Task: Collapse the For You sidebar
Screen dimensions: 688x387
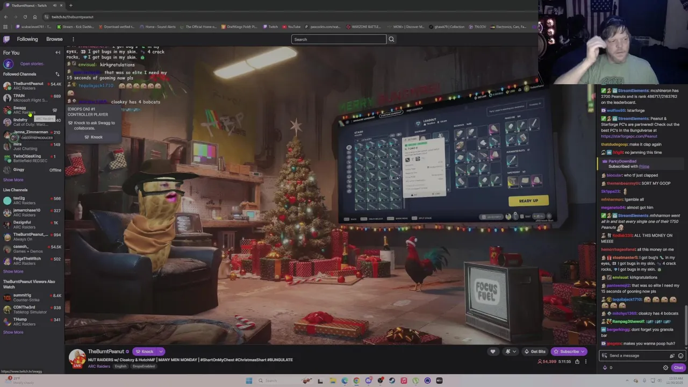Action: click(58, 53)
